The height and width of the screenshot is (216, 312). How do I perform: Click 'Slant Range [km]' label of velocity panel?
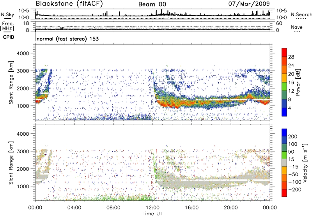(11, 163)
